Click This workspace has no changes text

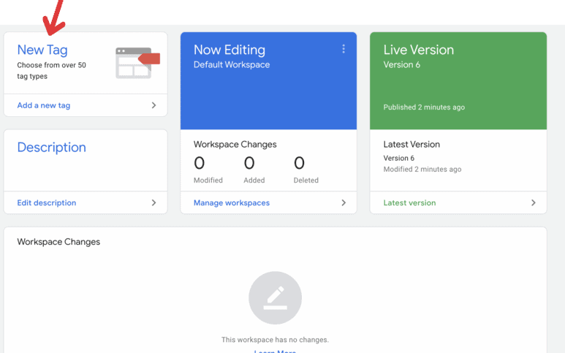click(275, 340)
